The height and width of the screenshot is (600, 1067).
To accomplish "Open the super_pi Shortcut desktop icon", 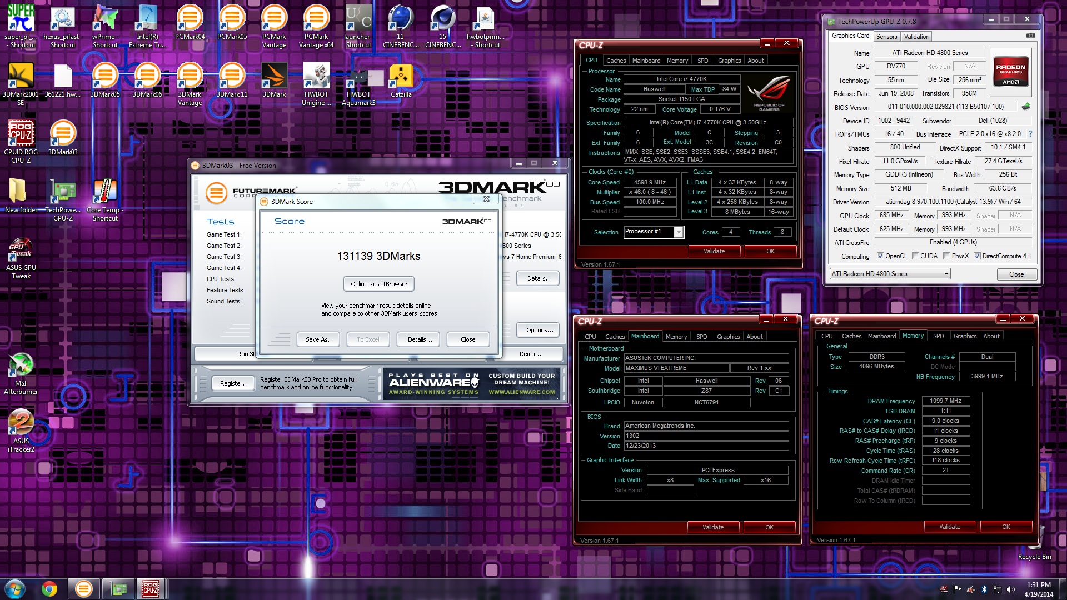I will [21, 26].
